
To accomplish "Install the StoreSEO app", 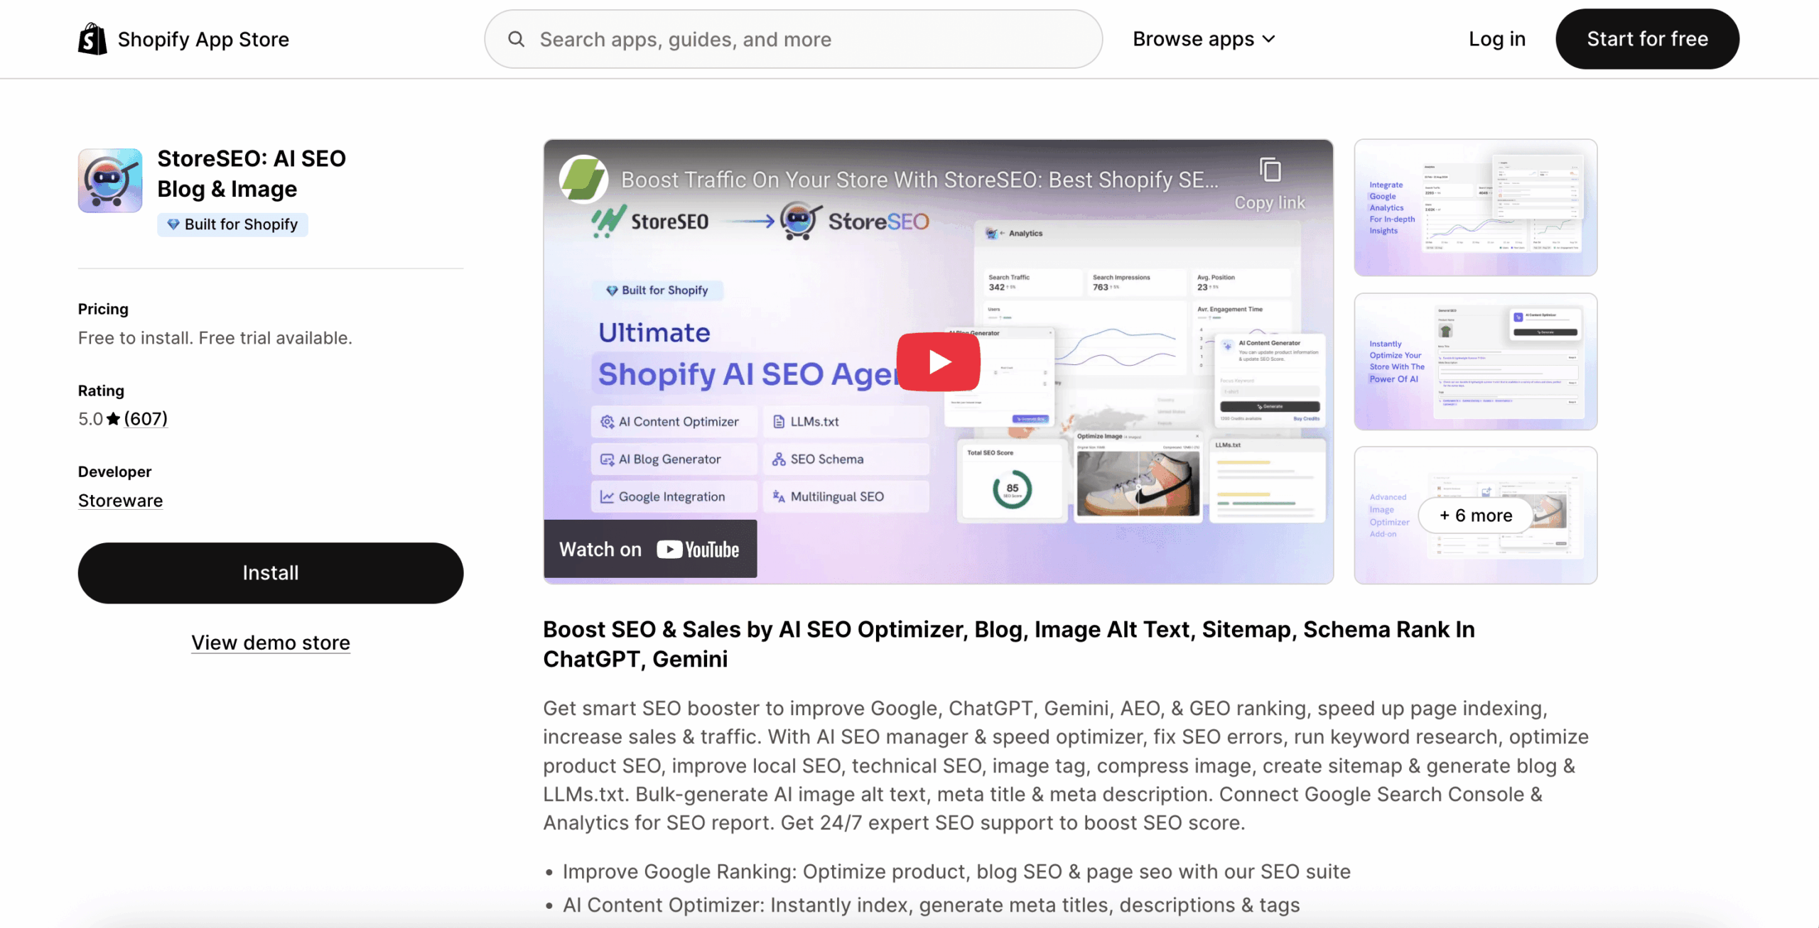I will point(270,572).
